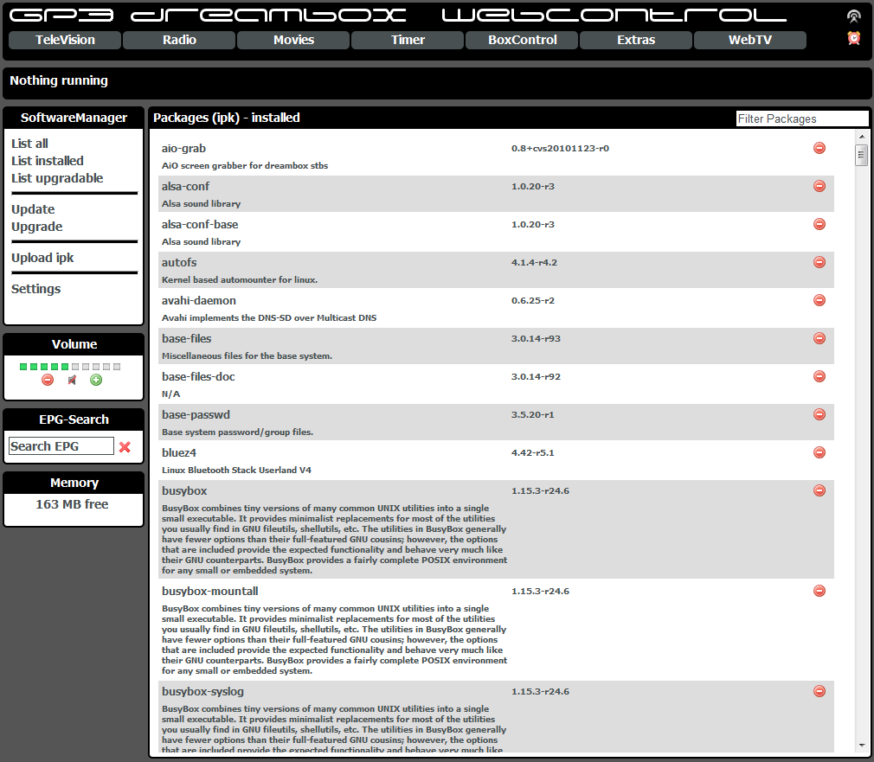The image size is (874, 762).
Task: Click version 0.8+cvs20101123-r0
Action: pos(560,149)
